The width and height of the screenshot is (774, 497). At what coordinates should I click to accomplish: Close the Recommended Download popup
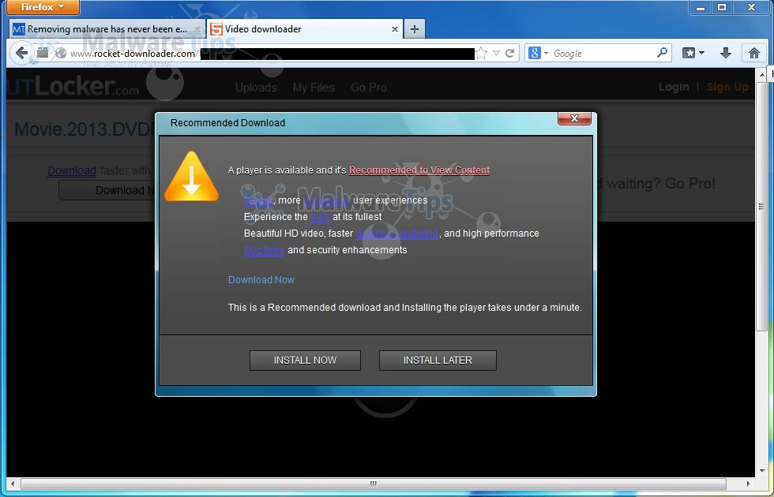tap(574, 118)
